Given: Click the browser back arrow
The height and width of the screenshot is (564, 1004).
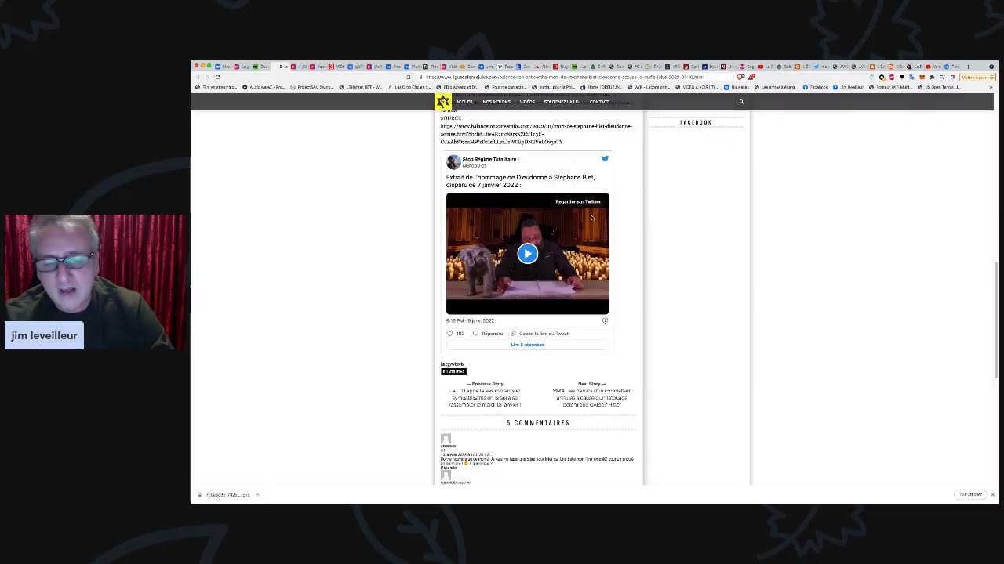Looking at the screenshot, I should click(198, 77).
